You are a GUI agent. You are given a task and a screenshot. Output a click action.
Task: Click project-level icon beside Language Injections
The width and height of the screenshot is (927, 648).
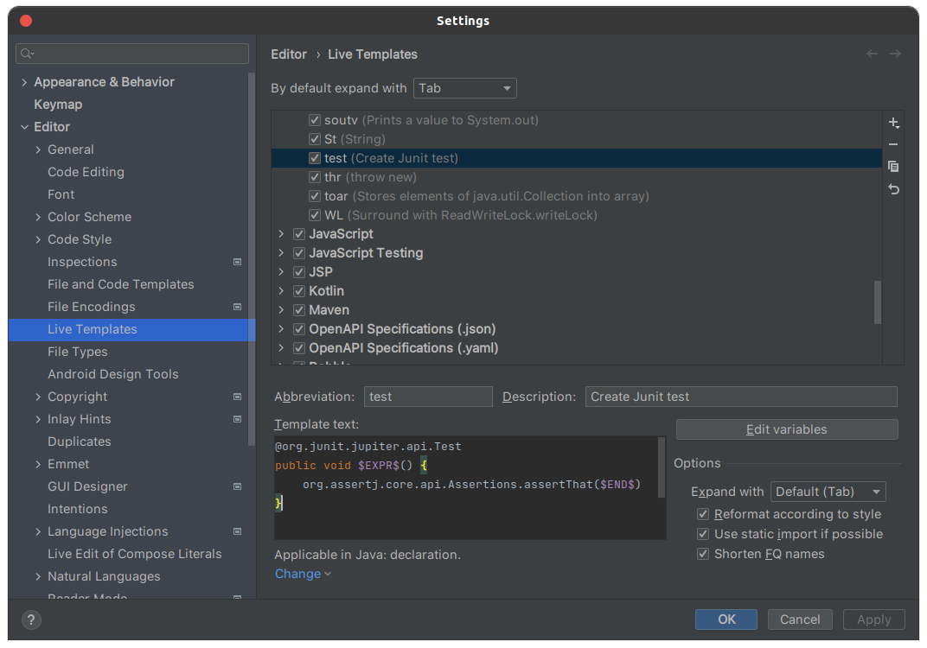237,531
